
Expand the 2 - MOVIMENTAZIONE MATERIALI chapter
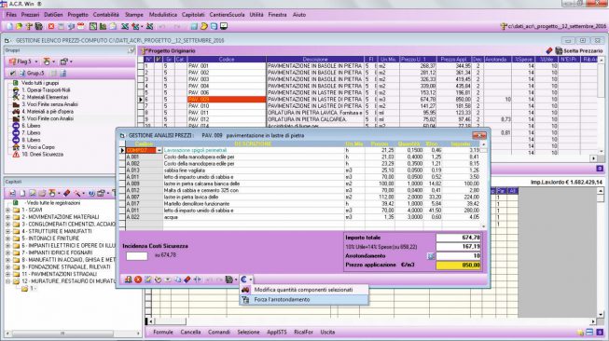[x=7, y=217]
